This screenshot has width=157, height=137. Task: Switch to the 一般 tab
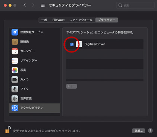click(x=44, y=20)
